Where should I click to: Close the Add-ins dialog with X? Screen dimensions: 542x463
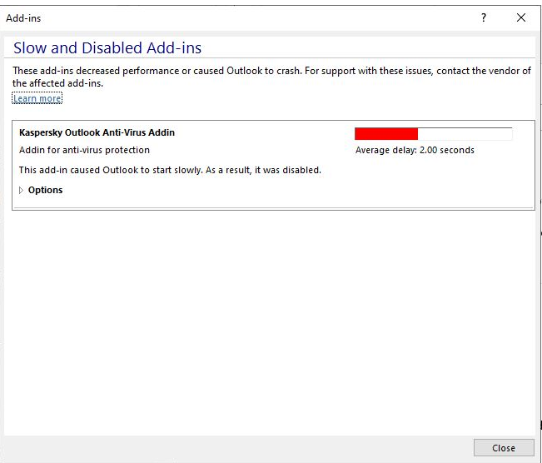521,17
